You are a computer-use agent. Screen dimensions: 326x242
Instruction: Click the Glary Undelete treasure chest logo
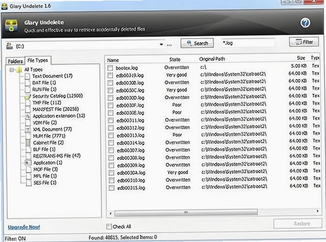tap(11, 26)
